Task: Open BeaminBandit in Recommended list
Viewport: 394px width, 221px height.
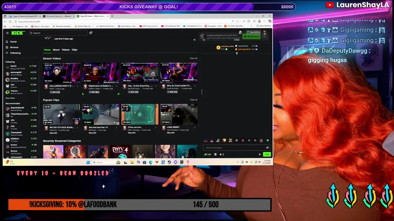Action: tap(21, 109)
